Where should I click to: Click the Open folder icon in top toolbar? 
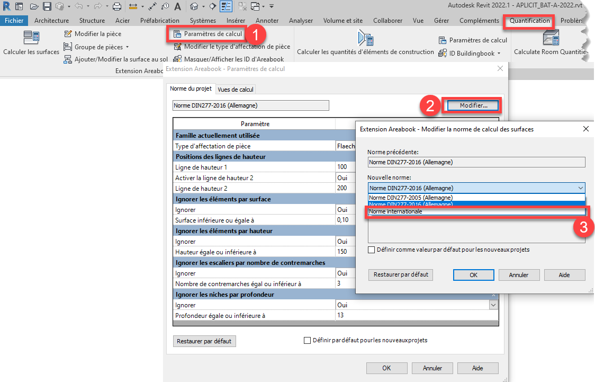pos(34,6)
